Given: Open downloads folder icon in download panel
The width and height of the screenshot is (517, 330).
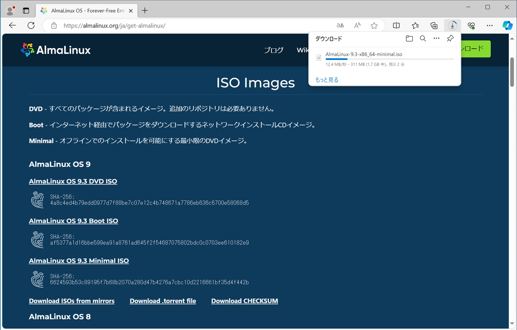Looking at the screenshot, I should tap(409, 38).
